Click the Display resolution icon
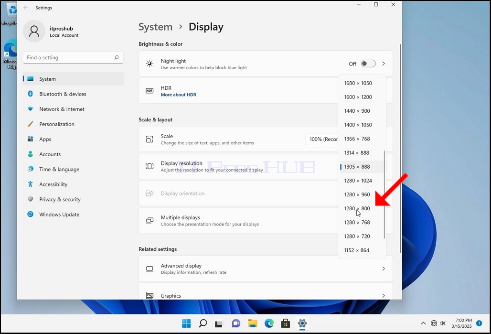This screenshot has width=491, height=334. [149, 166]
